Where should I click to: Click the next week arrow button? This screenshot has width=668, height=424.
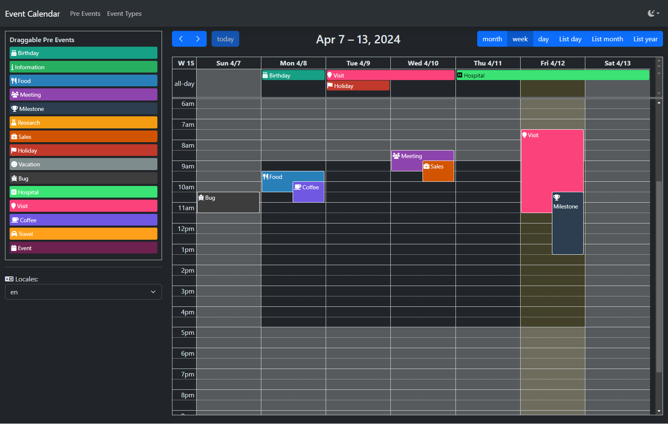(198, 39)
